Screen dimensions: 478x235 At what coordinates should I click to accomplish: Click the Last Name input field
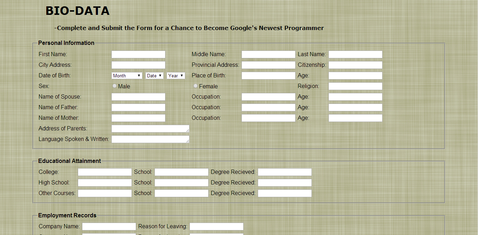[x=355, y=54]
